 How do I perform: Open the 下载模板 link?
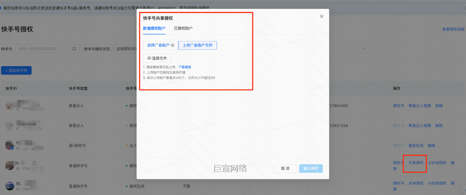pos(185,67)
